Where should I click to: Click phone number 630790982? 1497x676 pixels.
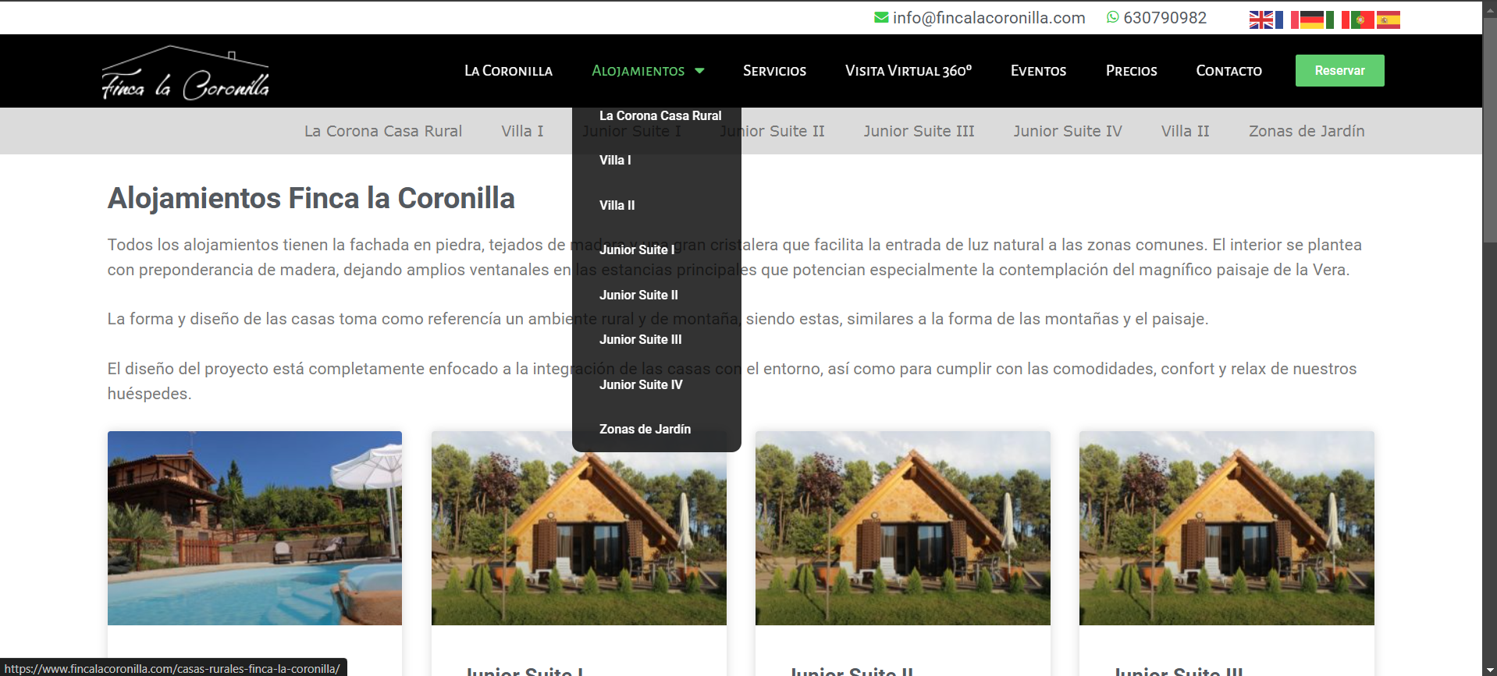[x=1165, y=18]
